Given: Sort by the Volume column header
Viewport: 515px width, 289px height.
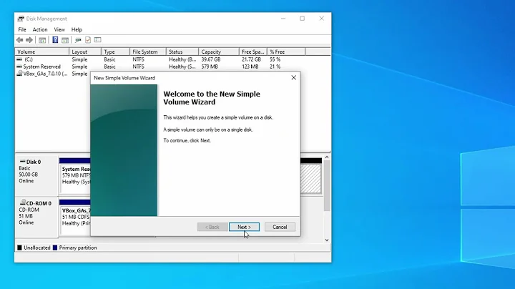Looking at the screenshot, I should click(x=42, y=52).
